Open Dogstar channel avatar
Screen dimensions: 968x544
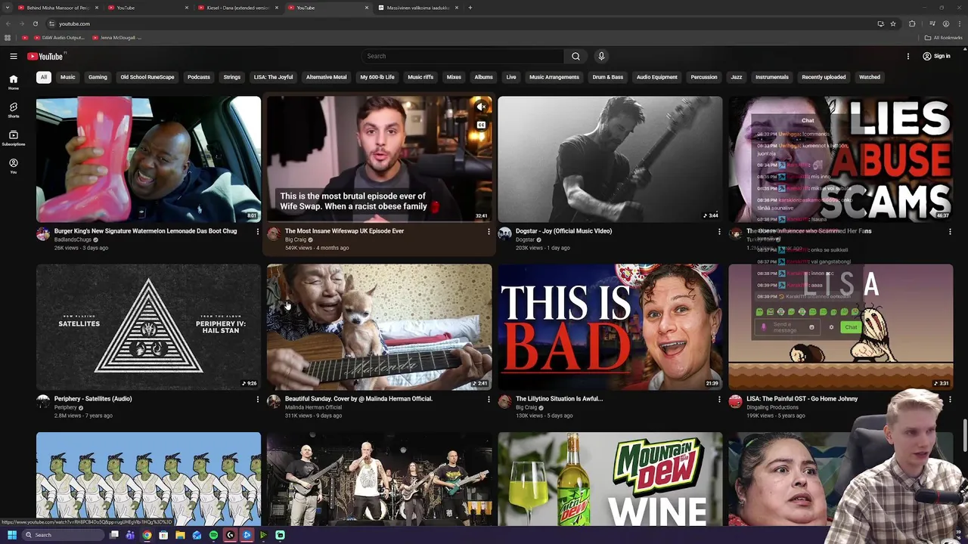pos(504,234)
